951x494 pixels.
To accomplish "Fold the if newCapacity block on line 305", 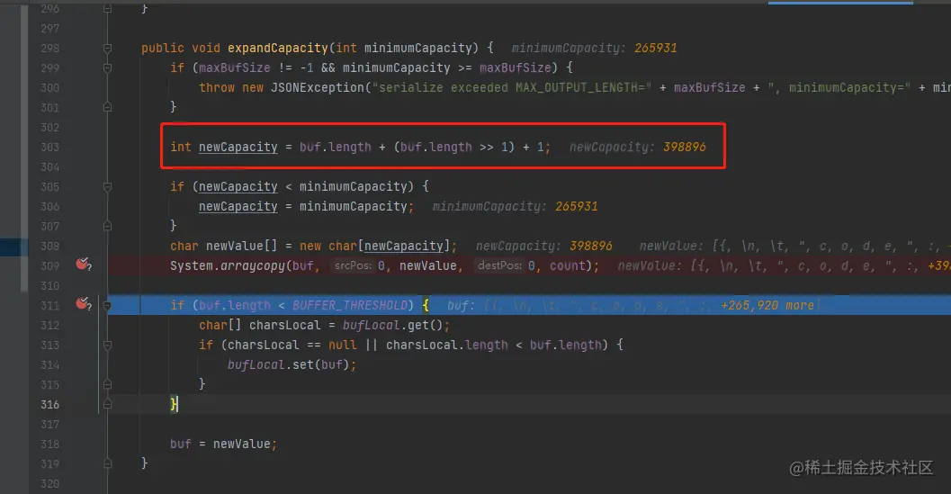I will click(107, 187).
